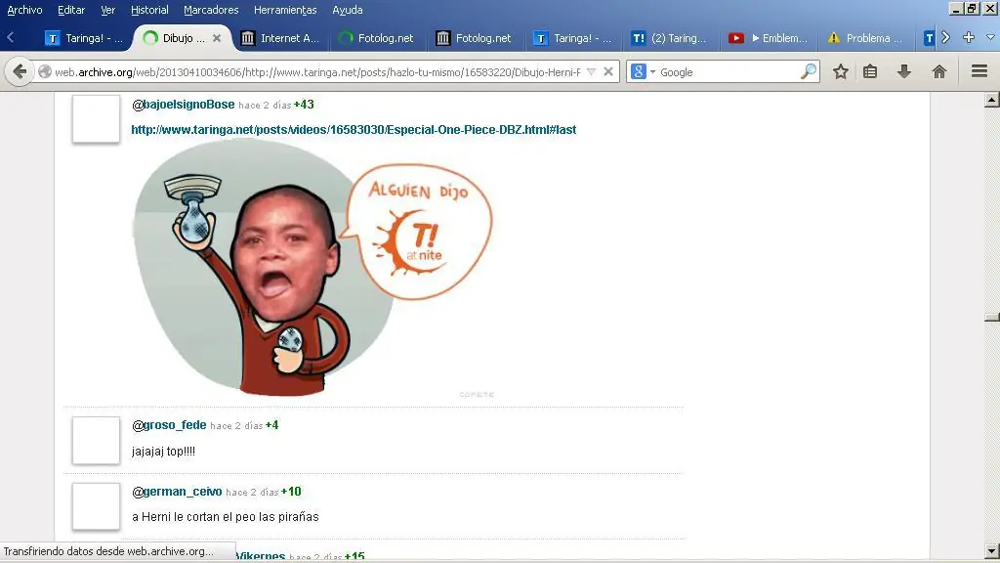Click the status bar 'Transfiriendo datos desde web.archive.org'

pos(108,551)
